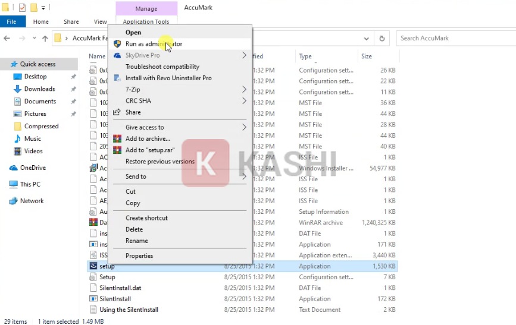Expand the Give access to submenu

(244, 127)
